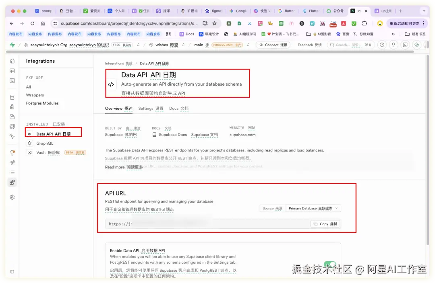Click the Feedback button
Image resolution: width=435 pixels, height=283 pixels.
click(309, 45)
